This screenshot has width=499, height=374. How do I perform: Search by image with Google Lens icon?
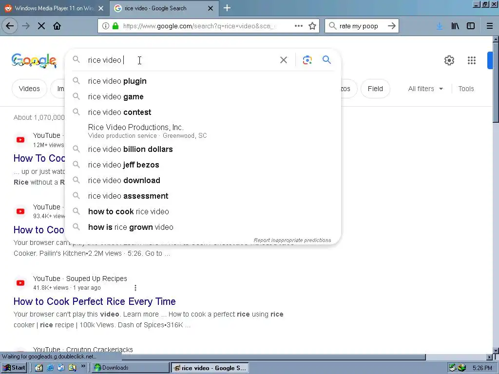(x=307, y=60)
